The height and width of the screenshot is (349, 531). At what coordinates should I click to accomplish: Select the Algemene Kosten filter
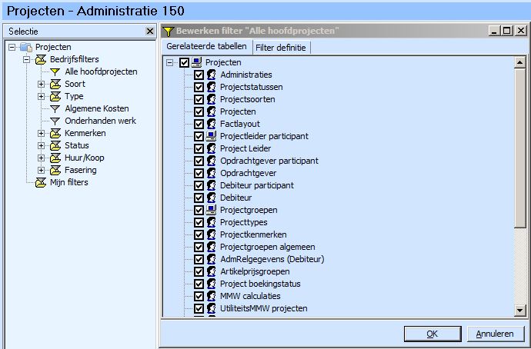[97, 108]
